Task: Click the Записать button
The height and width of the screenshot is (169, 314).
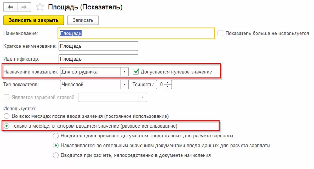Action: [x=83, y=20]
